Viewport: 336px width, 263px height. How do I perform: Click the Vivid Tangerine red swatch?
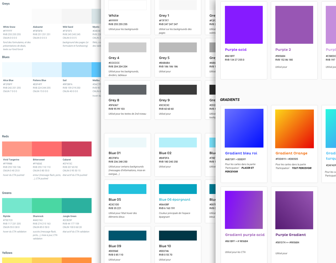pyautogui.click(x=17, y=149)
